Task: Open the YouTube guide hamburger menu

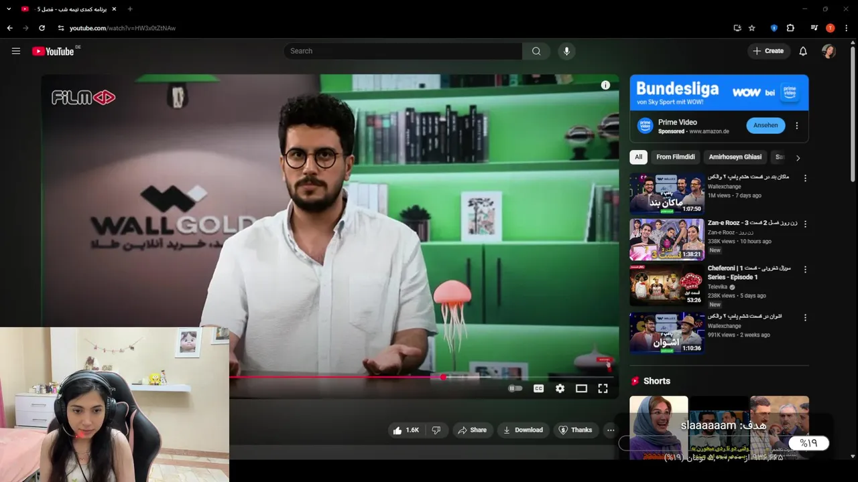Action: (x=16, y=51)
